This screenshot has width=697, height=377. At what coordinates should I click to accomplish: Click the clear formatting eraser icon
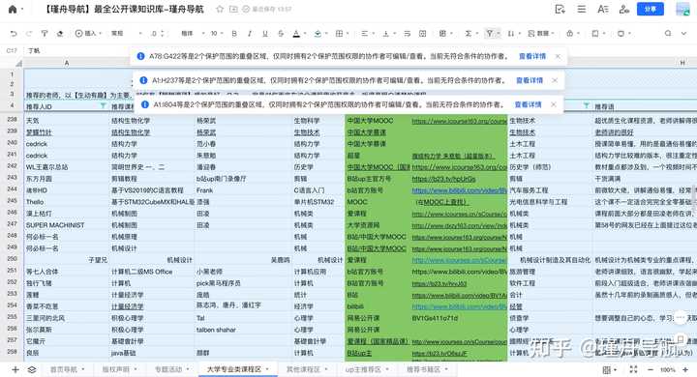pyautogui.click(x=60, y=33)
